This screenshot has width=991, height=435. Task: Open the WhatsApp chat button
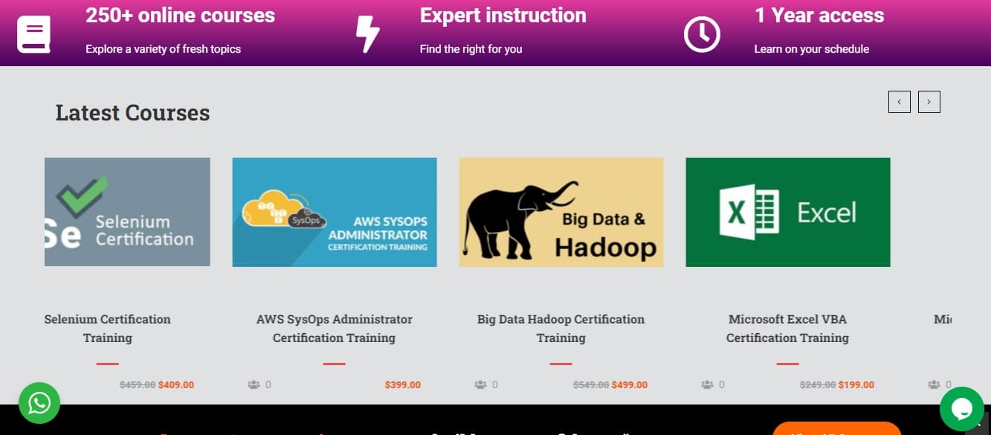pyautogui.click(x=39, y=403)
